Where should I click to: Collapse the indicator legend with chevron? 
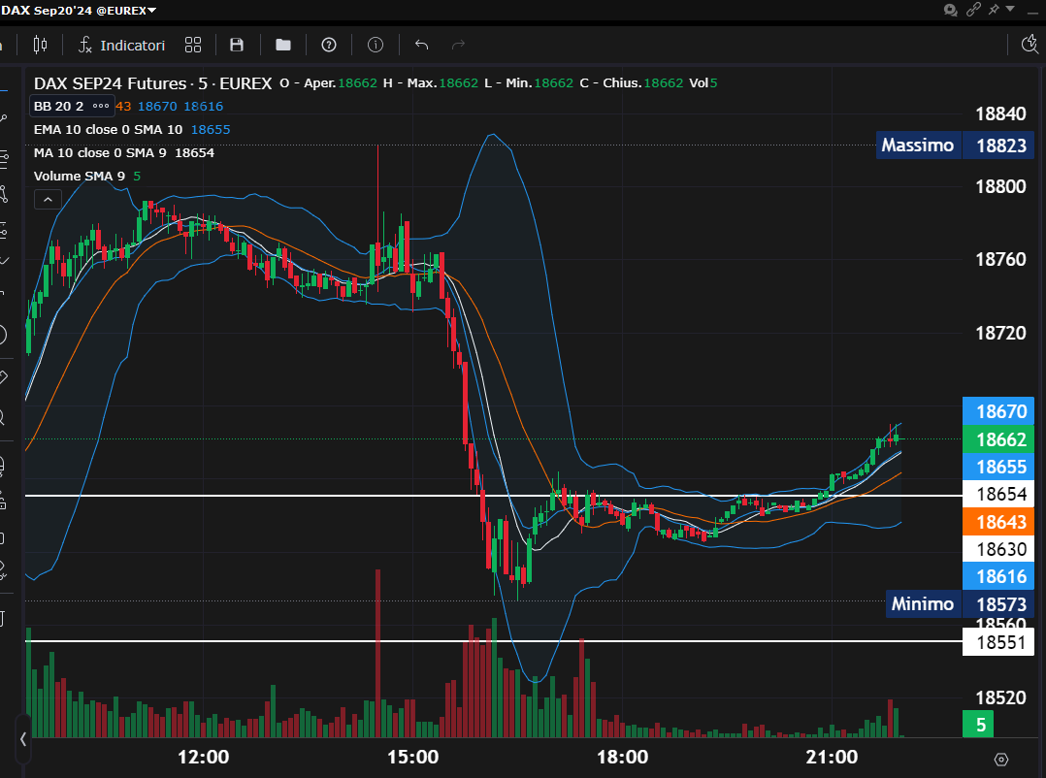coord(47,199)
